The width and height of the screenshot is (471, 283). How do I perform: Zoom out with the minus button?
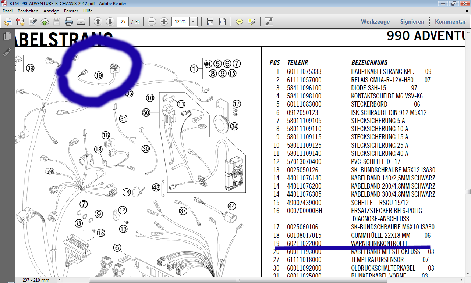point(152,22)
